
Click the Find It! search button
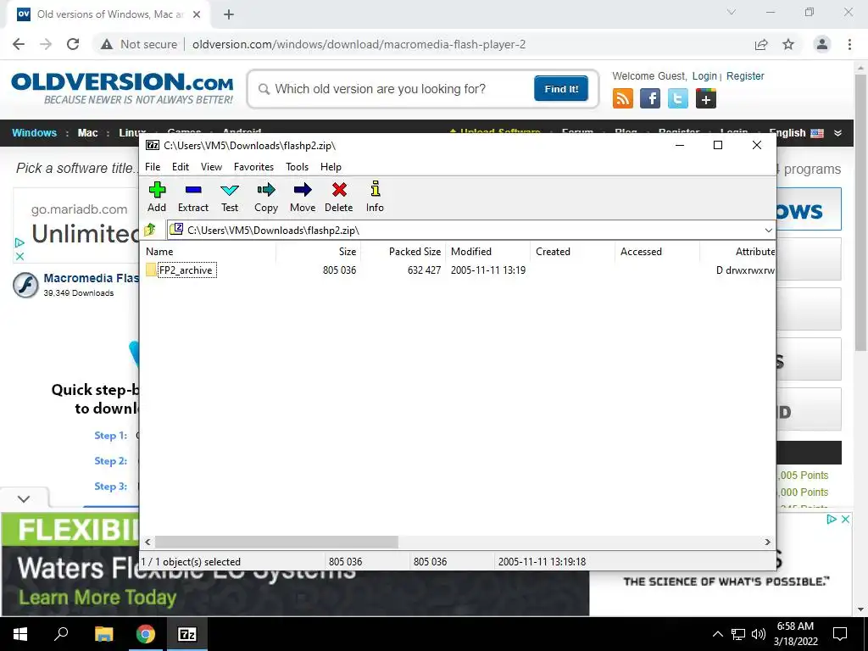point(561,88)
